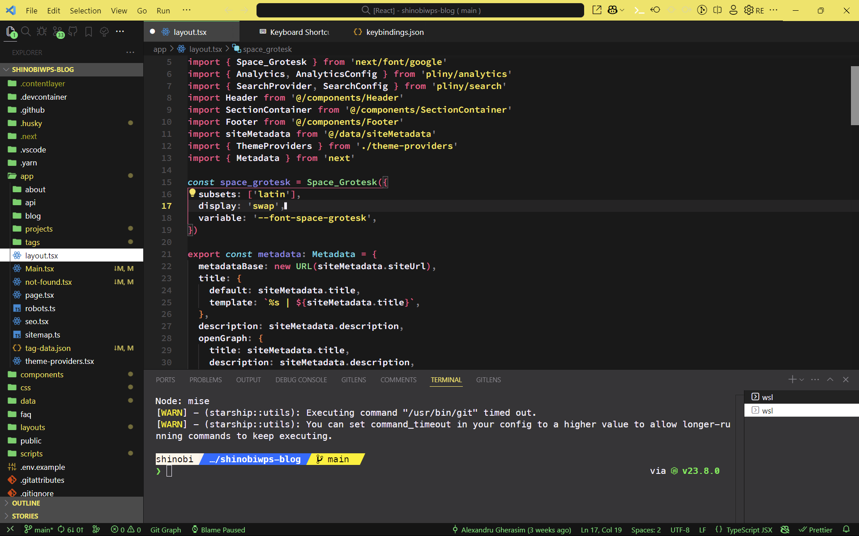This screenshot has width=859, height=536.
Task: Open the Run menu
Action: click(163, 10)
